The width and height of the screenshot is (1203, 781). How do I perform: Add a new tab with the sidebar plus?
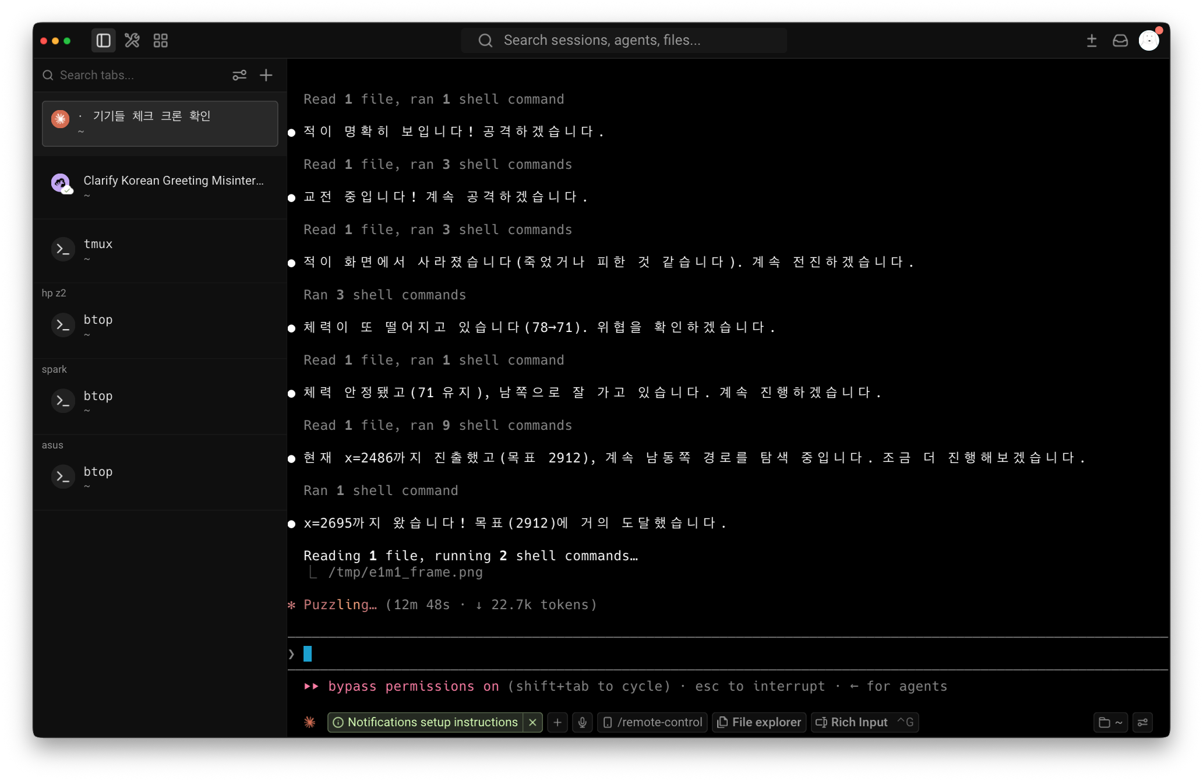pos(266,75)
